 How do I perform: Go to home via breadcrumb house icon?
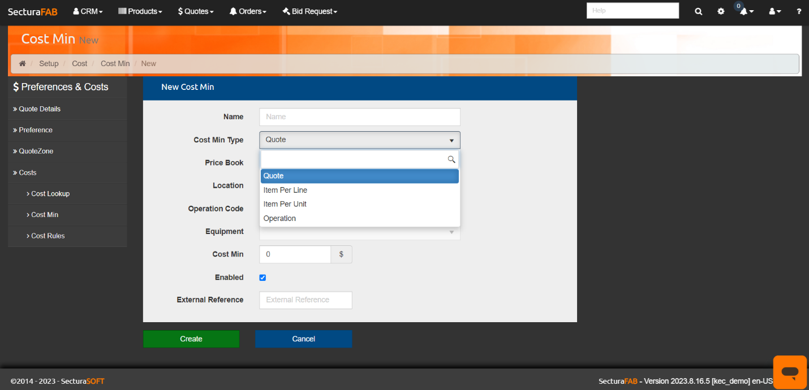click(23, 64)
